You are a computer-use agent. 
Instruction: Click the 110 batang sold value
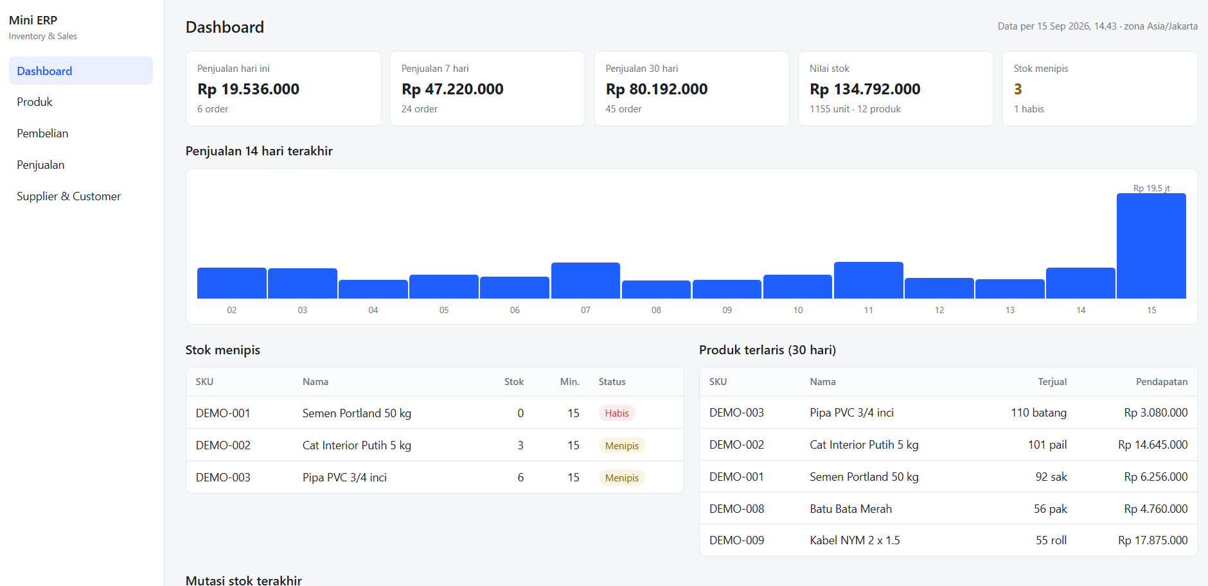tap(1038, 413)
